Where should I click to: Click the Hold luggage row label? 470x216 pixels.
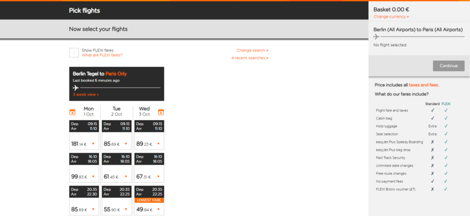click(386, 126)
